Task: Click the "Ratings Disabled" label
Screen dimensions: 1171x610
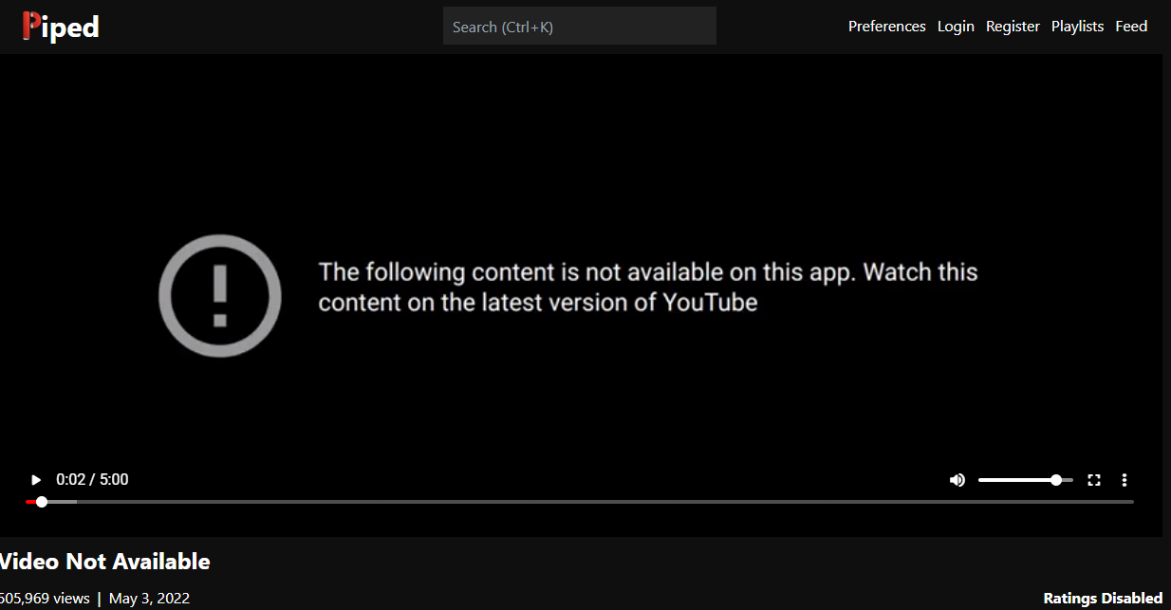Action: coord(1103,599)
